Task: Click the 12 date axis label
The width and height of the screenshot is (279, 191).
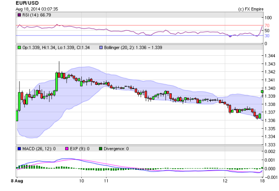Action: tap(225, 181)
